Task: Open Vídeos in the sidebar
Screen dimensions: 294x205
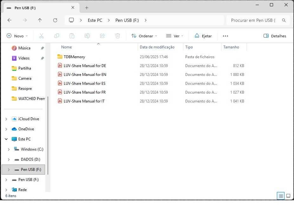Action: coord(24,58)
